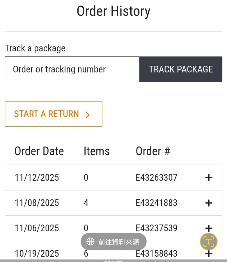Click the Order # column header
The image size is (227, 262).
[153, 151]
